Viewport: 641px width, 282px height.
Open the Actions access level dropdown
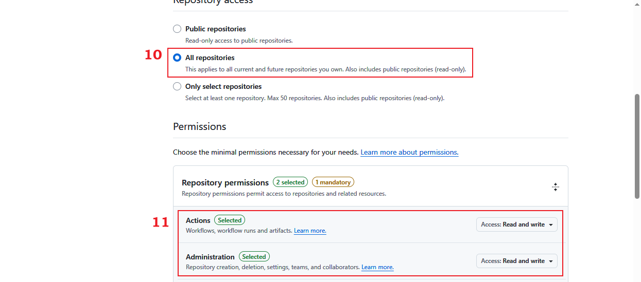pyautogui.click(x=516, y=224)
